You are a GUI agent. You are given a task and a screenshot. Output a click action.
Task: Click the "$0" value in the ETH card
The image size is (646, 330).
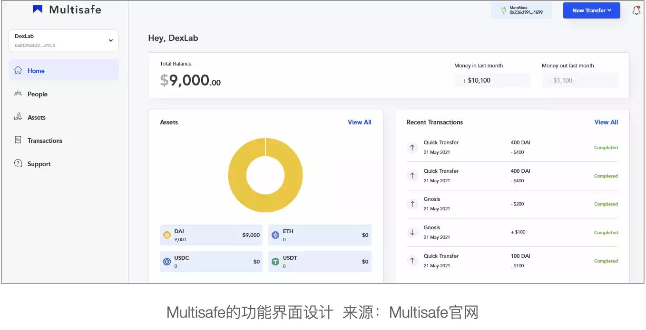tap(365, 235)
